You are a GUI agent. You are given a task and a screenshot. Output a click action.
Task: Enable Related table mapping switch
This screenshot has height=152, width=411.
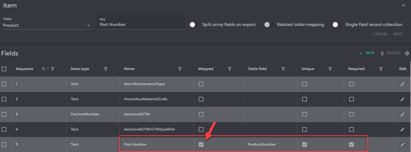coord(269,25)
